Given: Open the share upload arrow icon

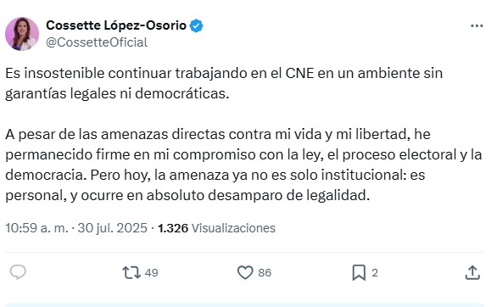Looking at the screenshot, I should (x=472, y=272).
